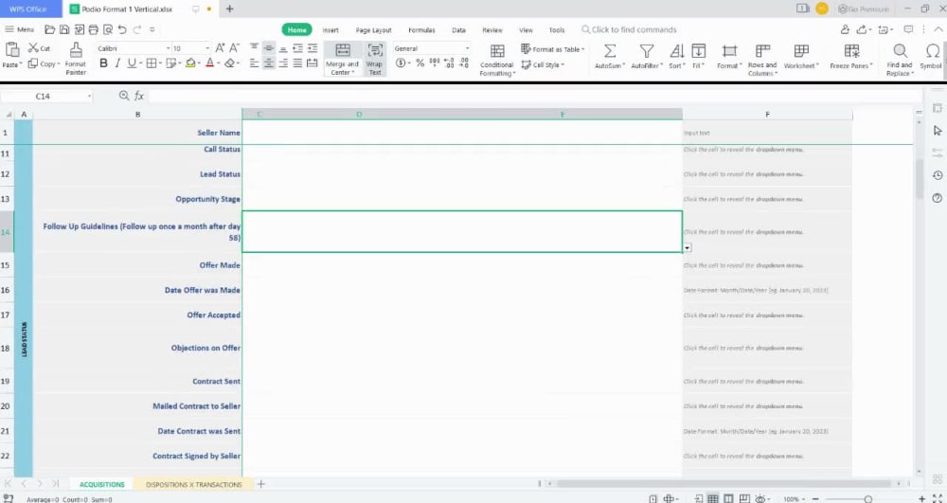This screenshot has height=503, width=947.
Task: Click the Freeze Panes icon
Action: point(851,51)
